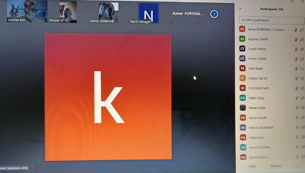Collapse the Participants panel with the chevron
Viewport: 305px width, 173px height.
240,9
